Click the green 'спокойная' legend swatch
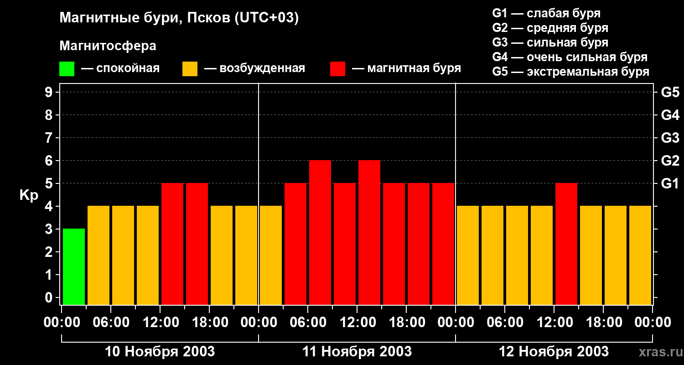Screen dimensions: 684x365 (67, 68)
